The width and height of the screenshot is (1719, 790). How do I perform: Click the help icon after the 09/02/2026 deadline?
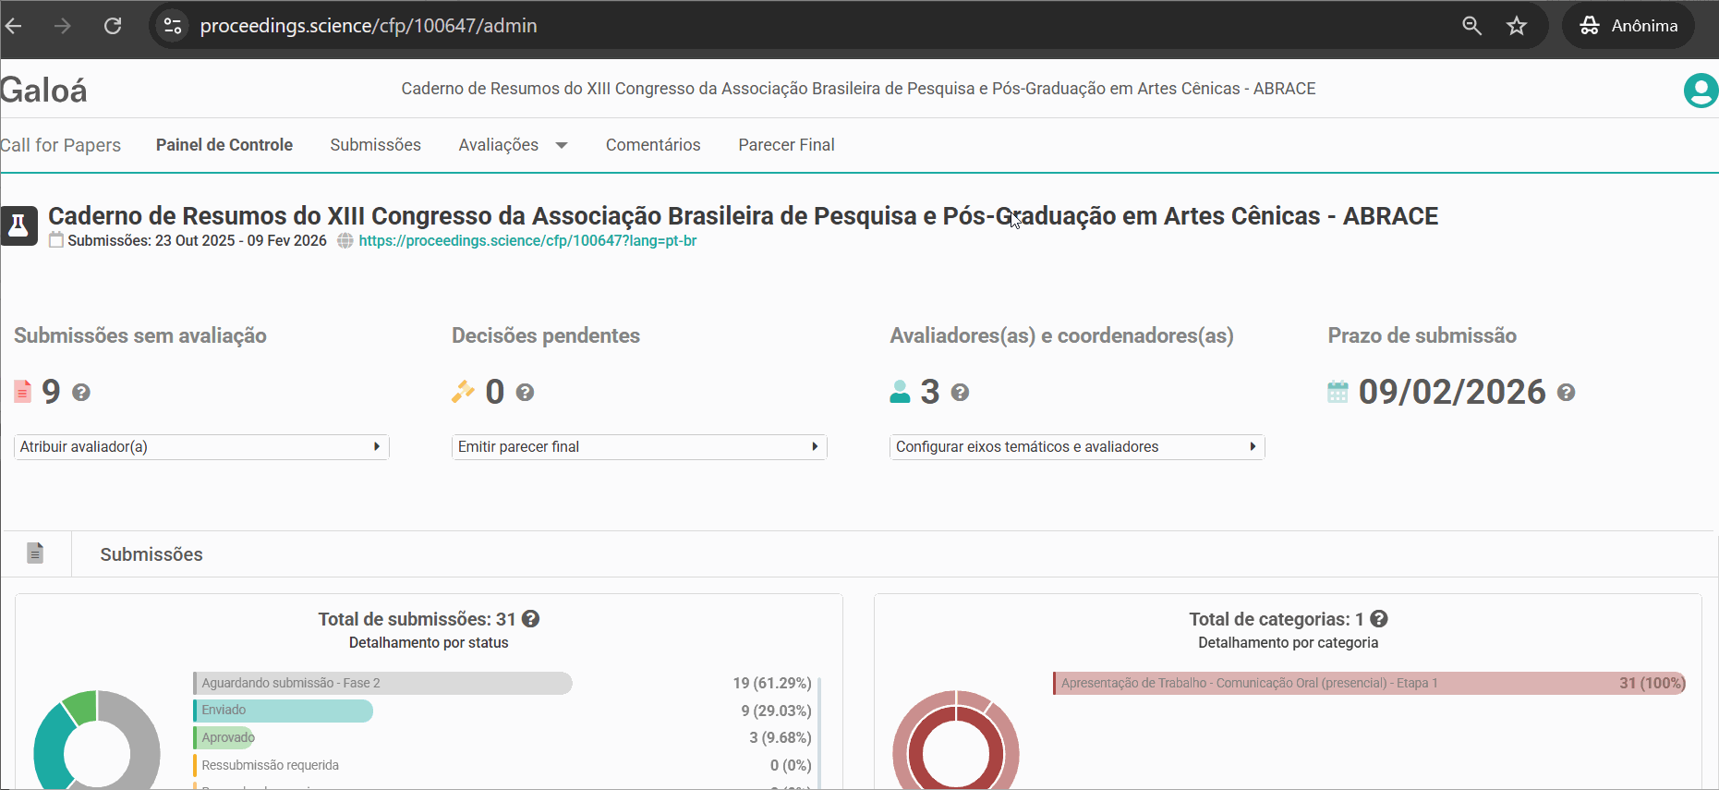pyautogui.click(x=1566, y=393)
